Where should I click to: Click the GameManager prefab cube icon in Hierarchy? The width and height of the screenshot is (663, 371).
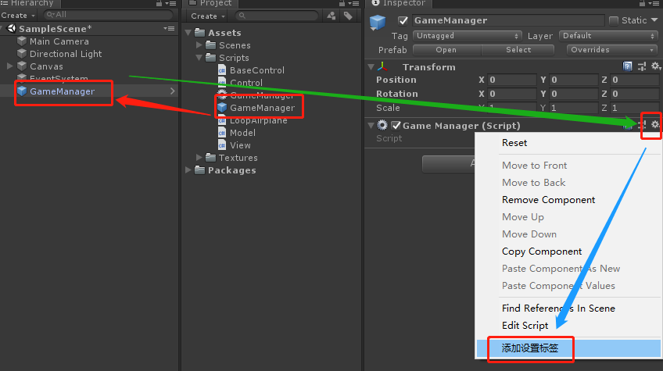[x=22, y=91]
